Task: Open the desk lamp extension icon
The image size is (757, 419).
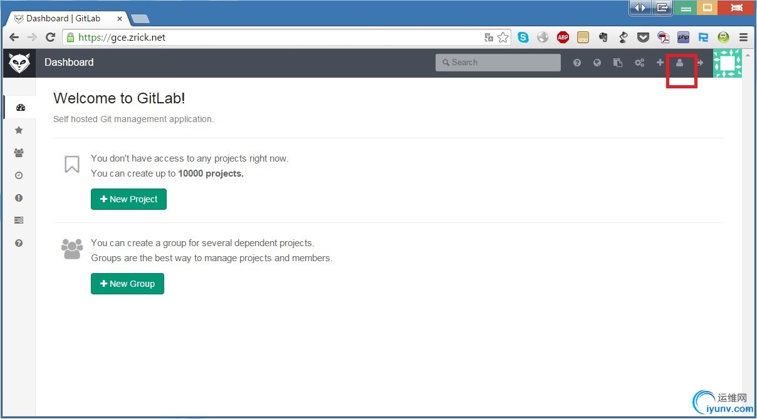Action: coord(624,38)
